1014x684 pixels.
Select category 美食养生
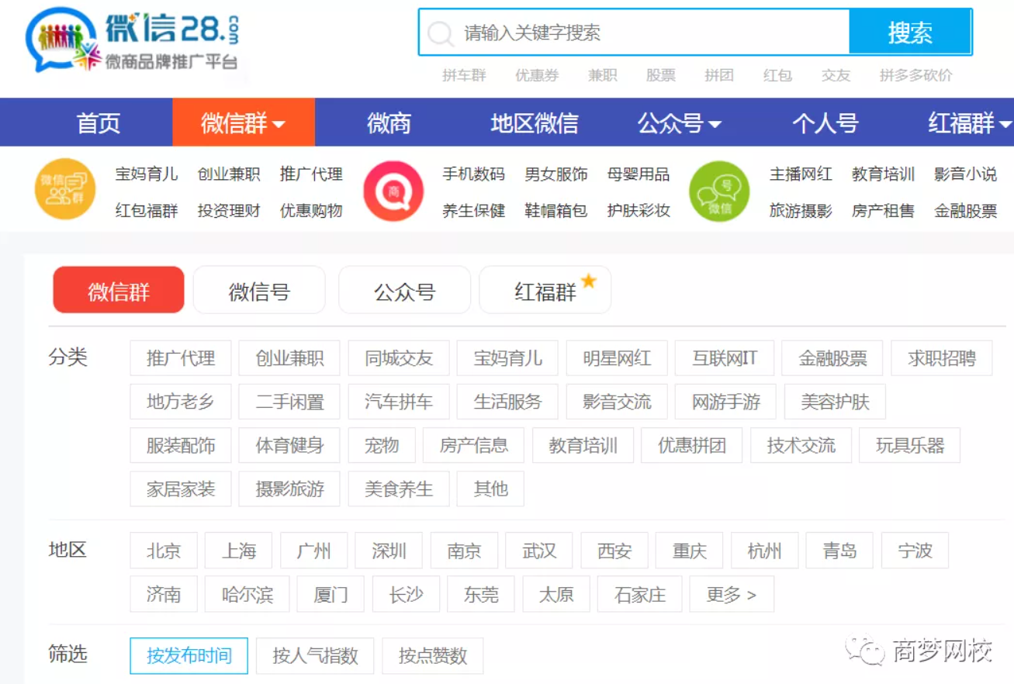(399, 489)
